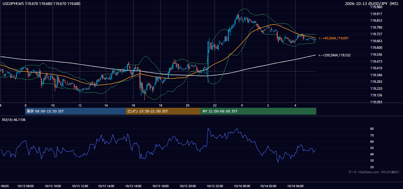Image resolution: width=403 pixels, height=189 pixels.
Task: Click the RSI scale value 60
Action: click(x=372, y=141)
